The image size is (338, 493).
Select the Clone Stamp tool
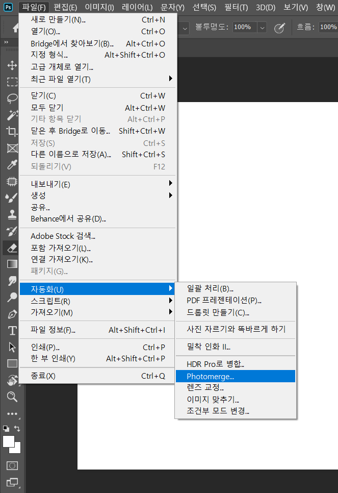point(12,214)
